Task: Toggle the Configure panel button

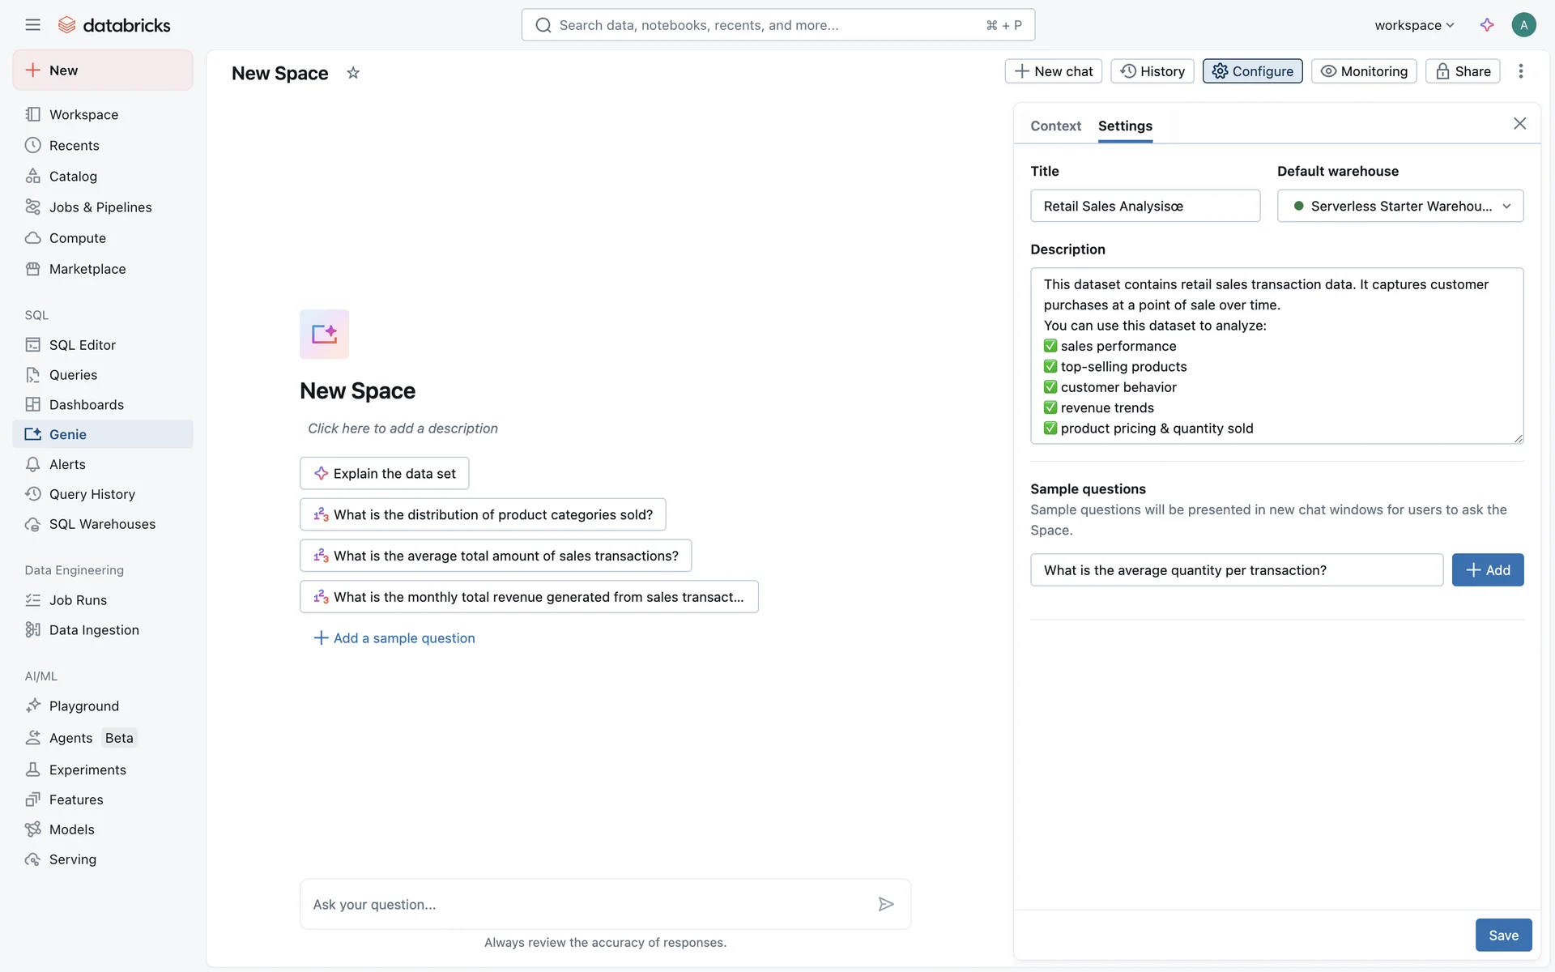Action: point(1252,71)
